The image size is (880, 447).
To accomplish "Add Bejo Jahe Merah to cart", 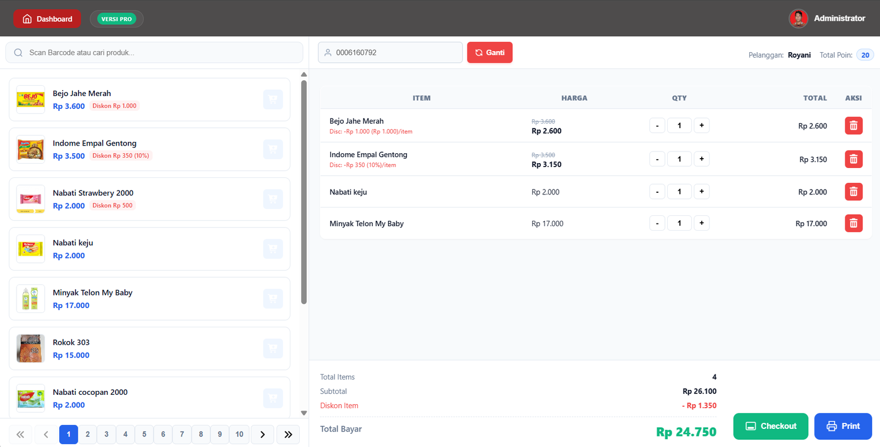I will (273, 99).
